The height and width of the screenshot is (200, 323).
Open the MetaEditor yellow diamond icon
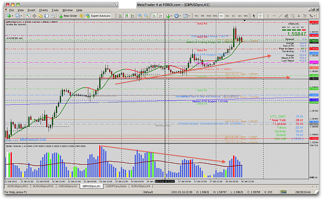click(x=81, y=16)
